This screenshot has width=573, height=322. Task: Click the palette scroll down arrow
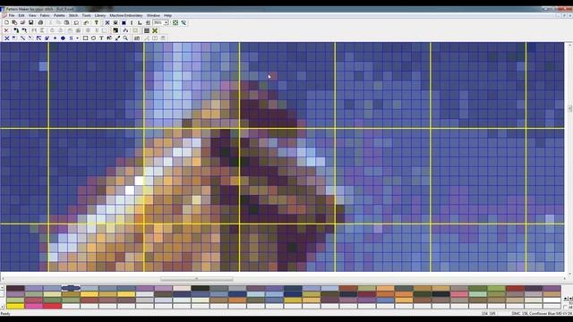click(3, 307)
